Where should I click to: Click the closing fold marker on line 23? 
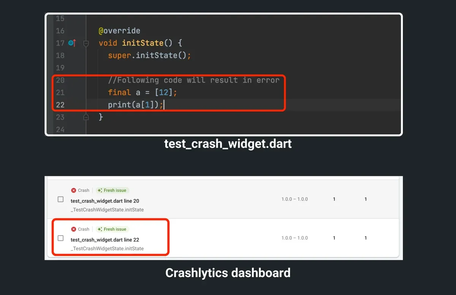coord(86,117)
